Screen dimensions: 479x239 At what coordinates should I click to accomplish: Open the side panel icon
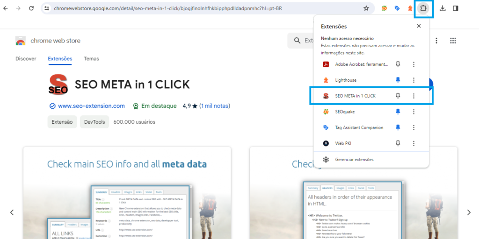point(456,8)
